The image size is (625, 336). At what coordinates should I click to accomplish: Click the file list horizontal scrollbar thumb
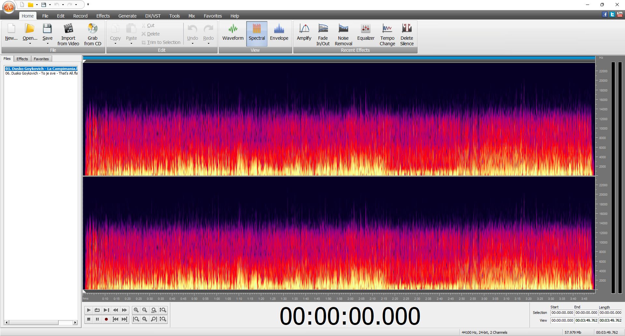click(34, 322)
